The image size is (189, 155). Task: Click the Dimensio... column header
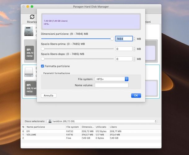(88, 127)
